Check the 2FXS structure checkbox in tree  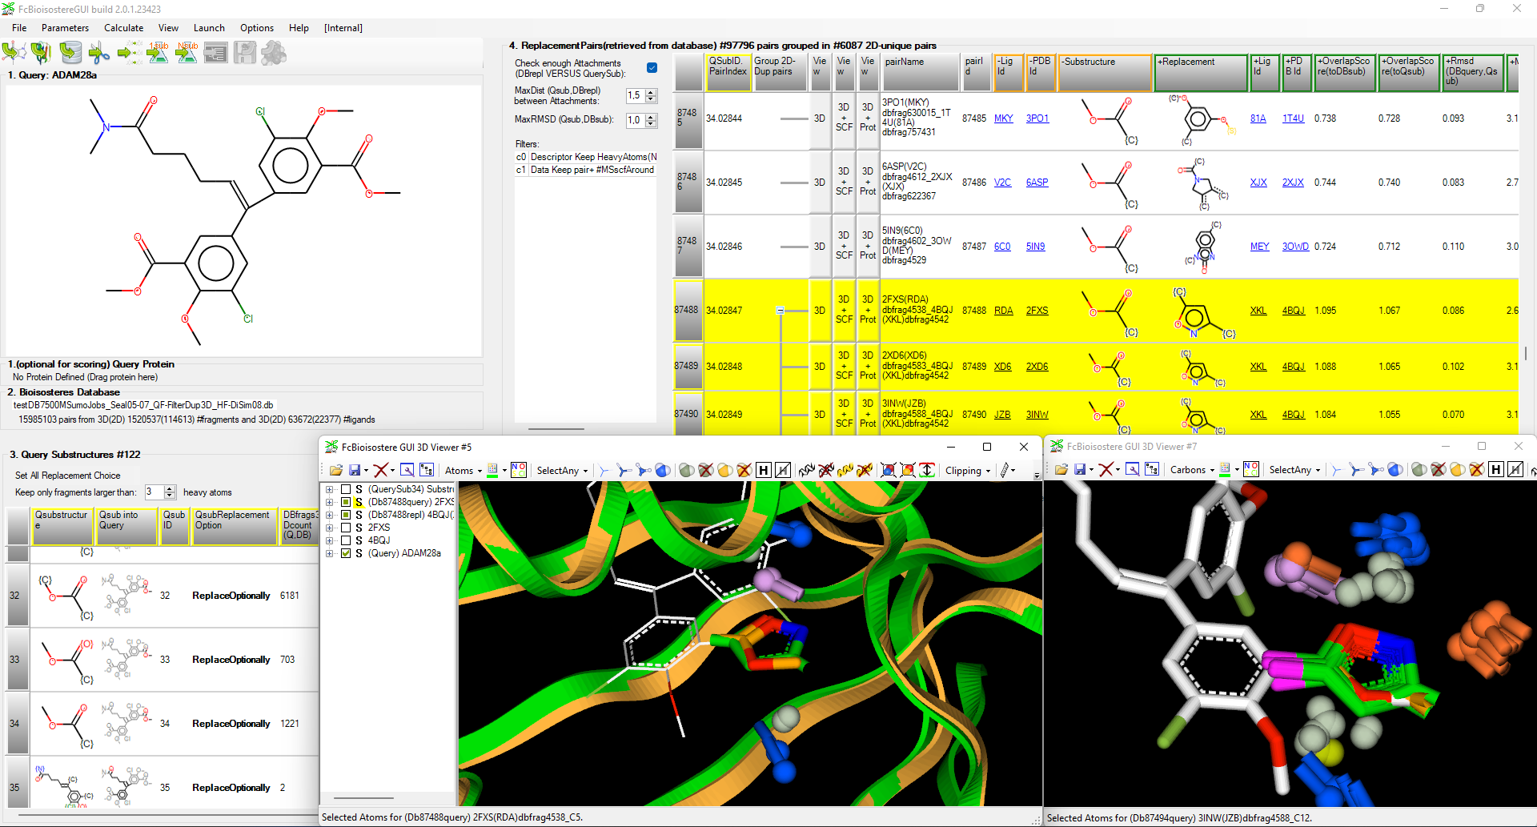click(x=346, y=528)
